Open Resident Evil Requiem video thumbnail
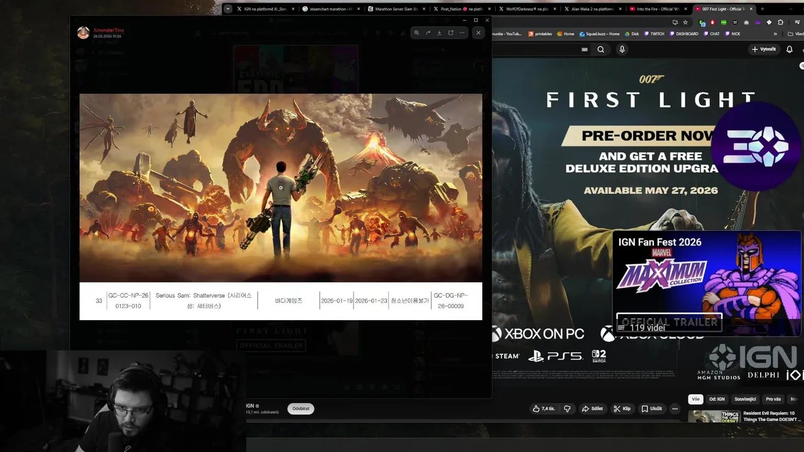Viewport: 804px width, 452px height. pyautogui.click(x=714, y=416)
